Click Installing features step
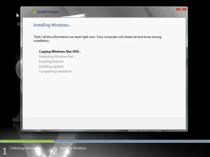 pyautogui.click(x=51, y=61)
